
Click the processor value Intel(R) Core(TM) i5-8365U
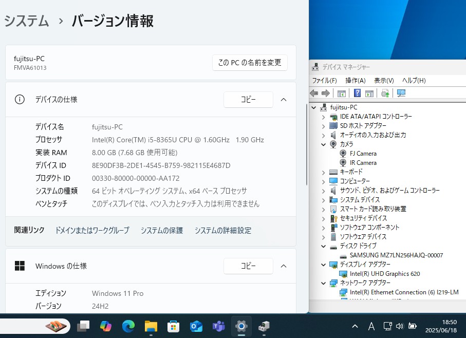coord(178,140)
